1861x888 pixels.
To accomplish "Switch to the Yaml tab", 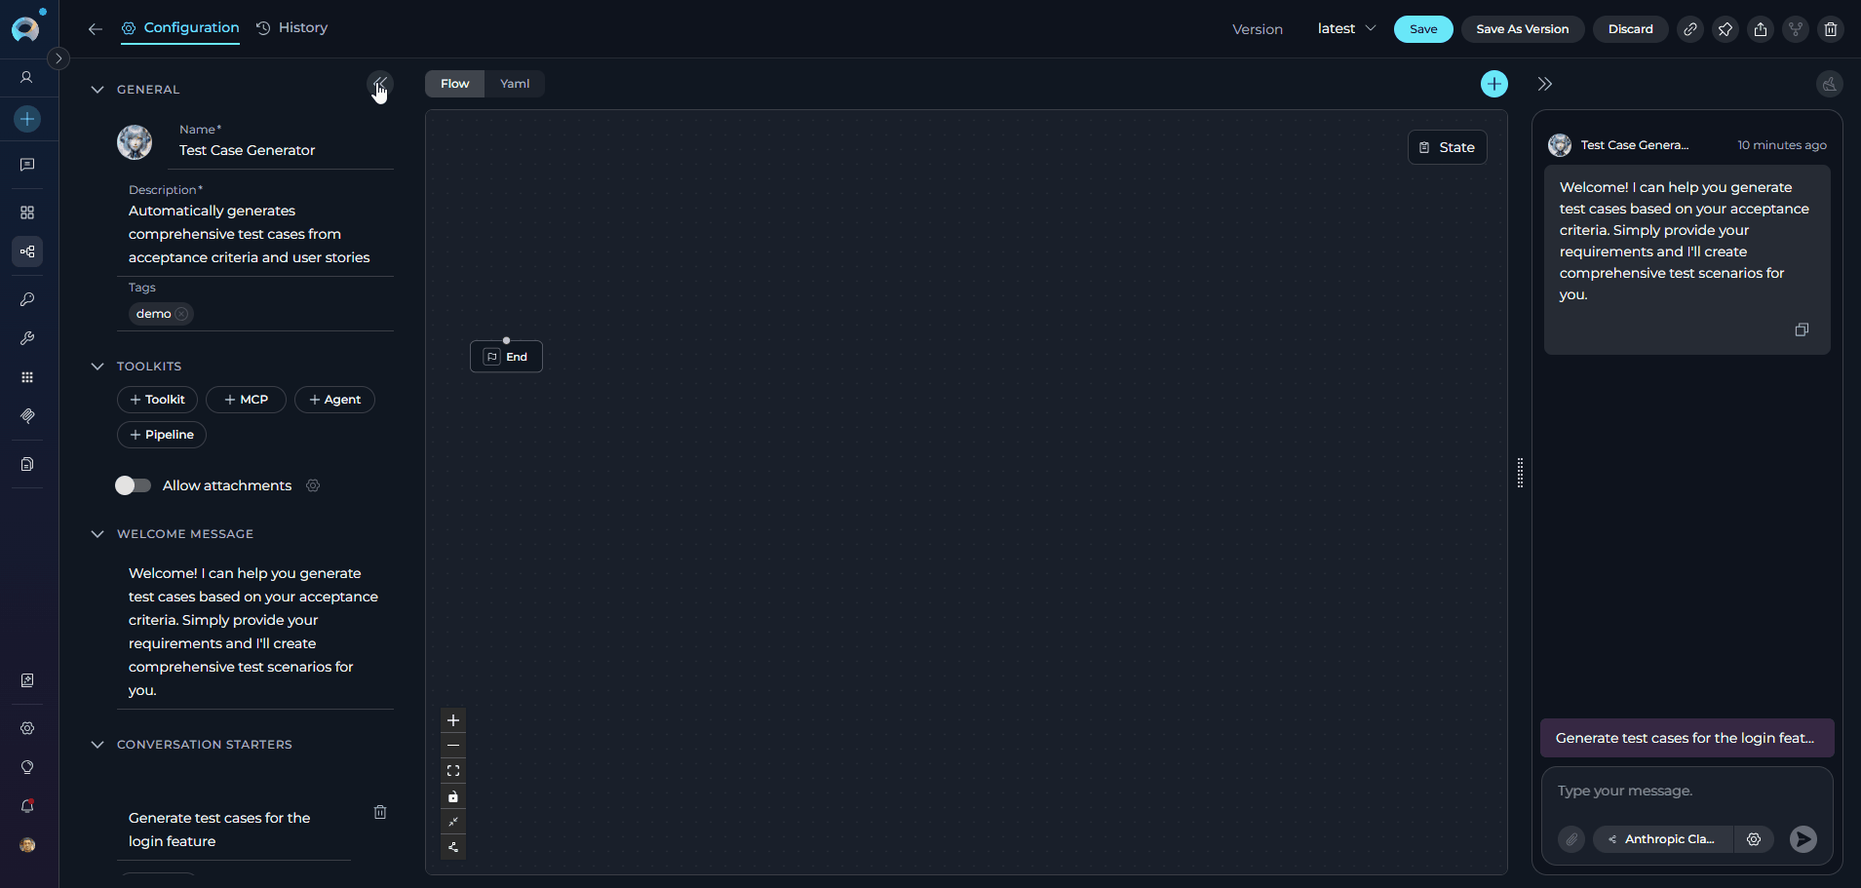I will 515,84.
